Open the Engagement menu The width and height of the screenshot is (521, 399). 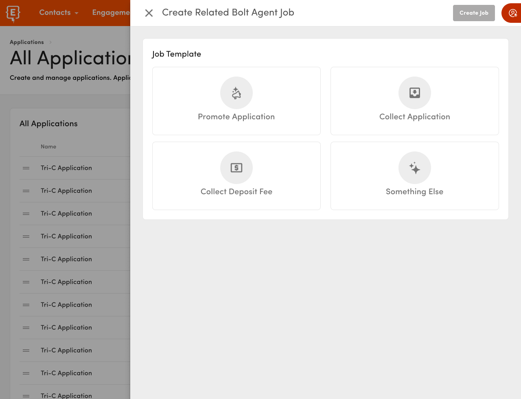pos(110,13)
